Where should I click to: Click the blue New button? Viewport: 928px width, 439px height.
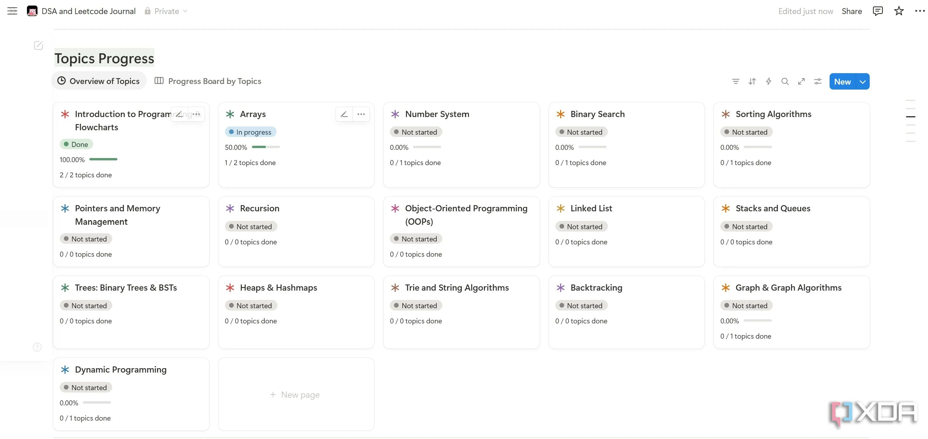pos(842,82)
